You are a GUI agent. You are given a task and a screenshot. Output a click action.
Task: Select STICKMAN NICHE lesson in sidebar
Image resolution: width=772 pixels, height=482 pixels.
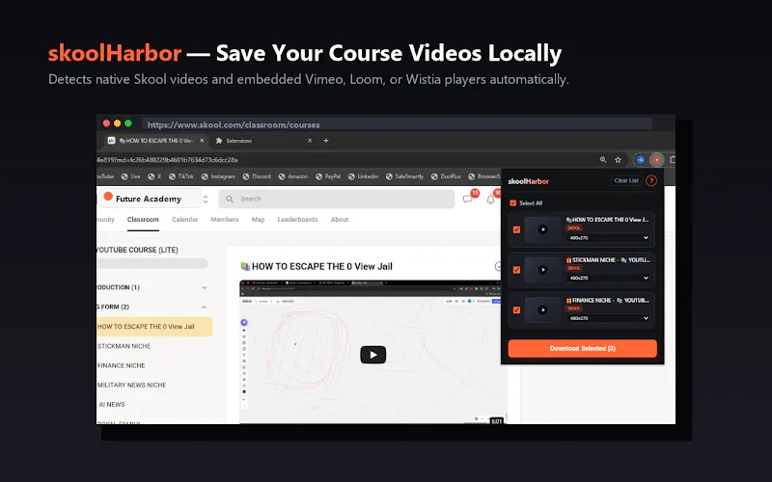point(124,346)
